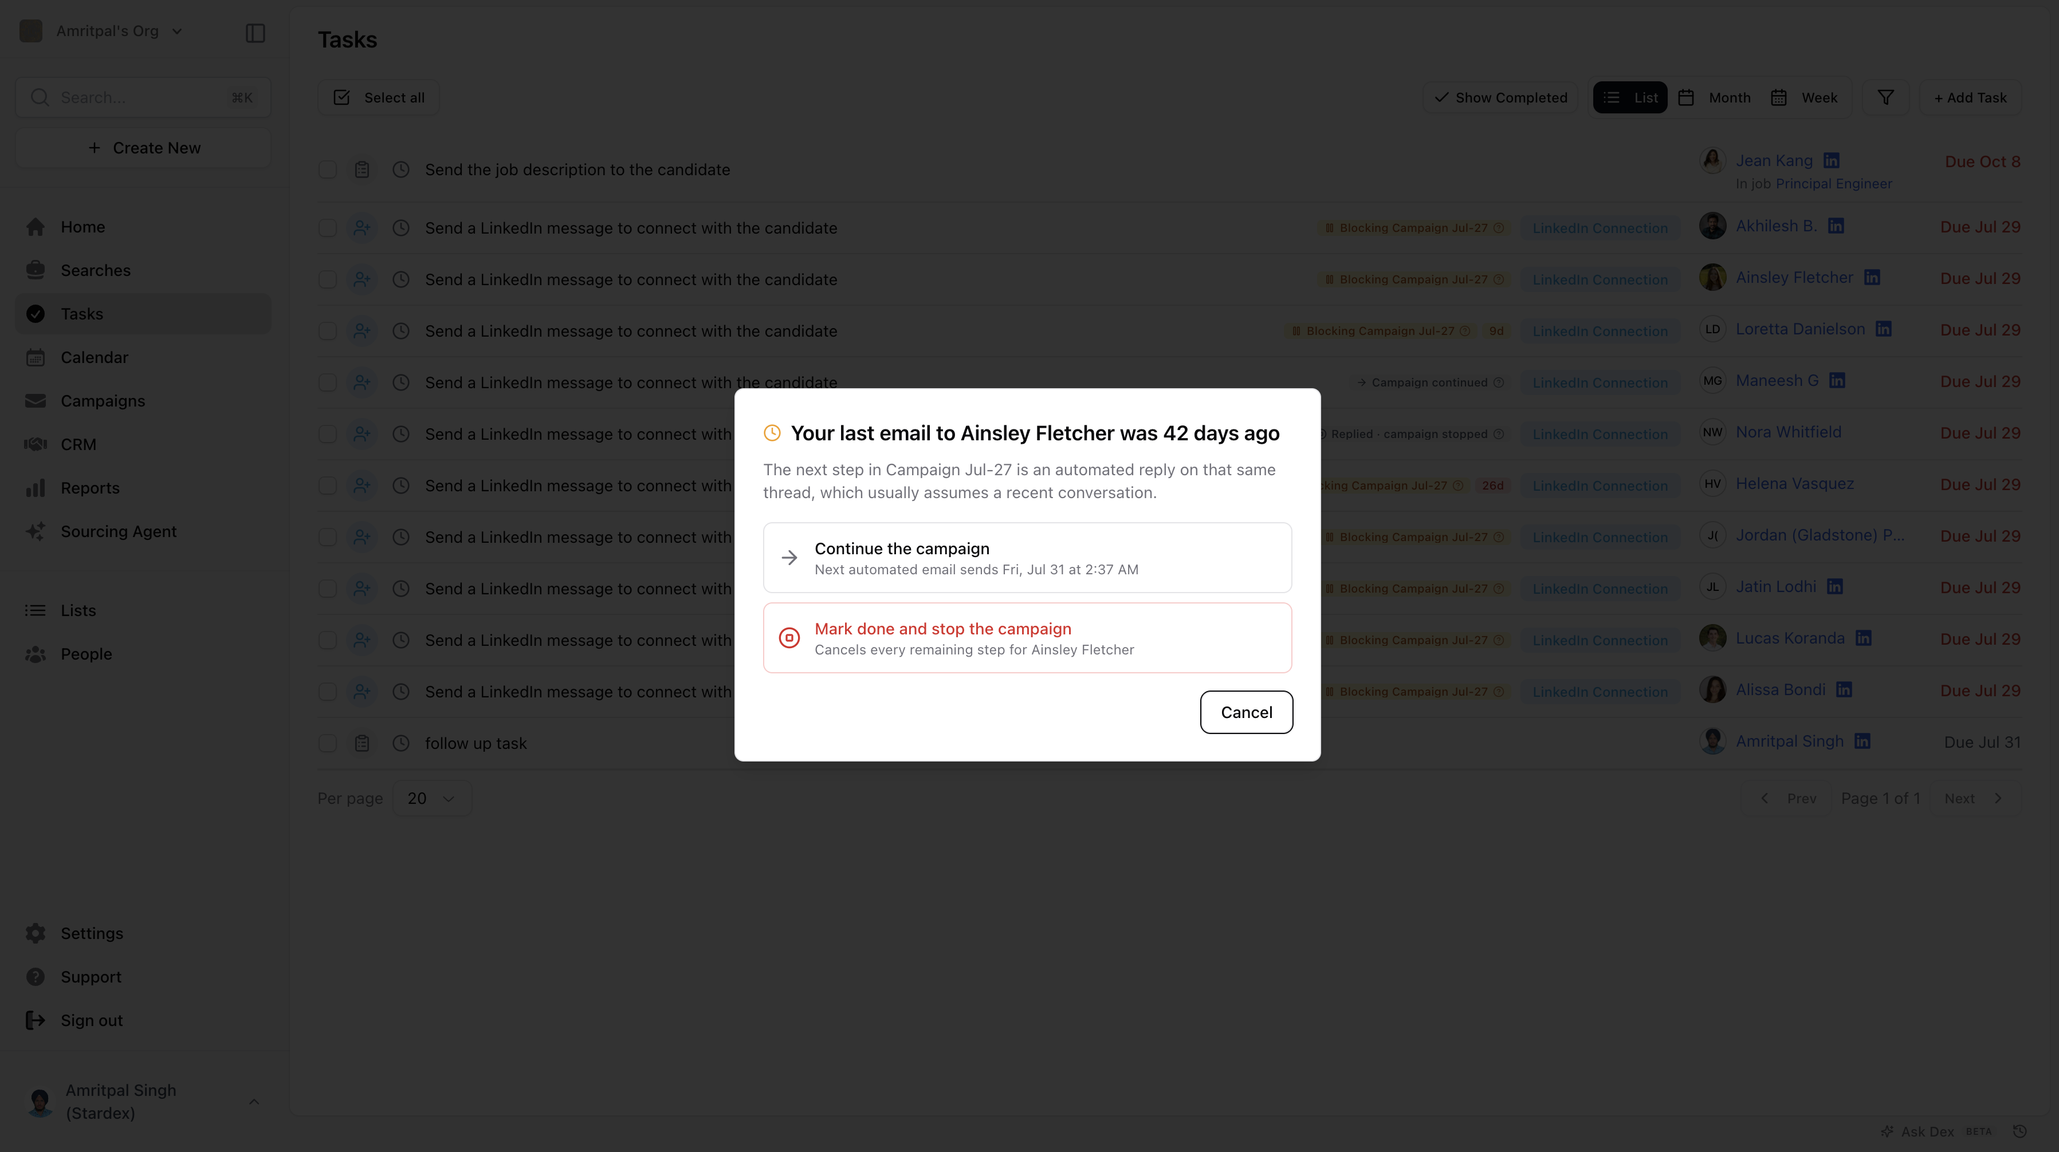This screenshot has height=1152, width=2059.
Task: Go to Next page chevron
Action: coord(1998,798)
